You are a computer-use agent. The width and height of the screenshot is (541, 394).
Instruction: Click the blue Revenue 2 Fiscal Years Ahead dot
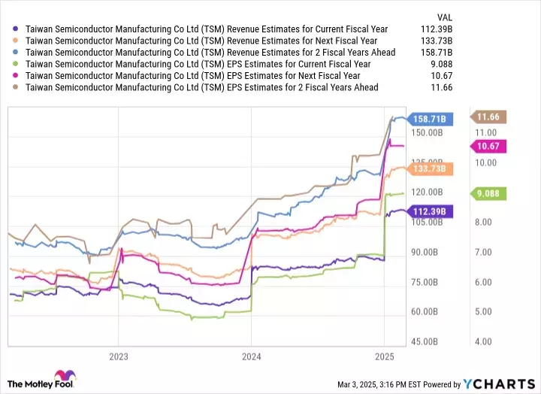(15, 53)
